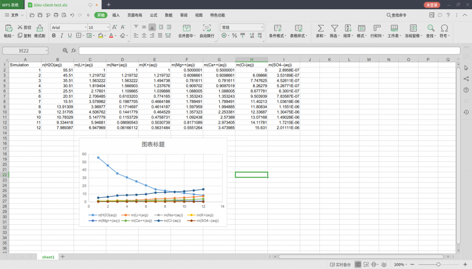Viewport: 472px width, 269px height.
Task: Undo the last action
Action: click(72, 15)
